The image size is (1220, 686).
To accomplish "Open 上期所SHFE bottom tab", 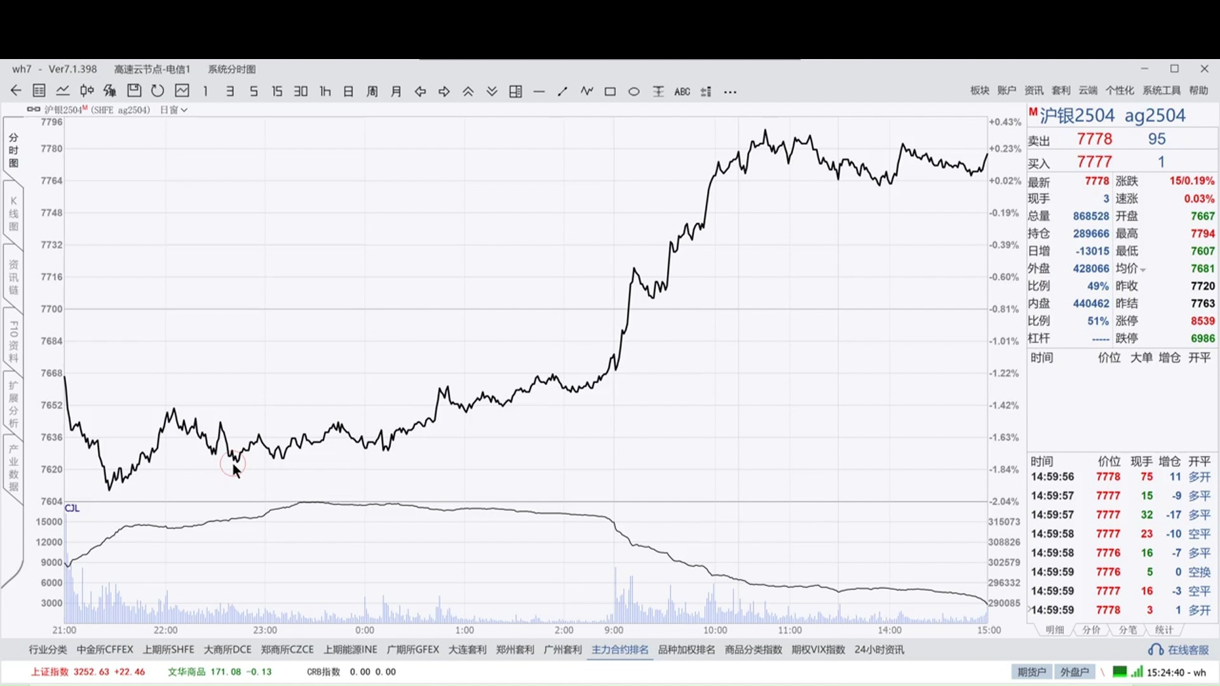I will tap(168, 649).
